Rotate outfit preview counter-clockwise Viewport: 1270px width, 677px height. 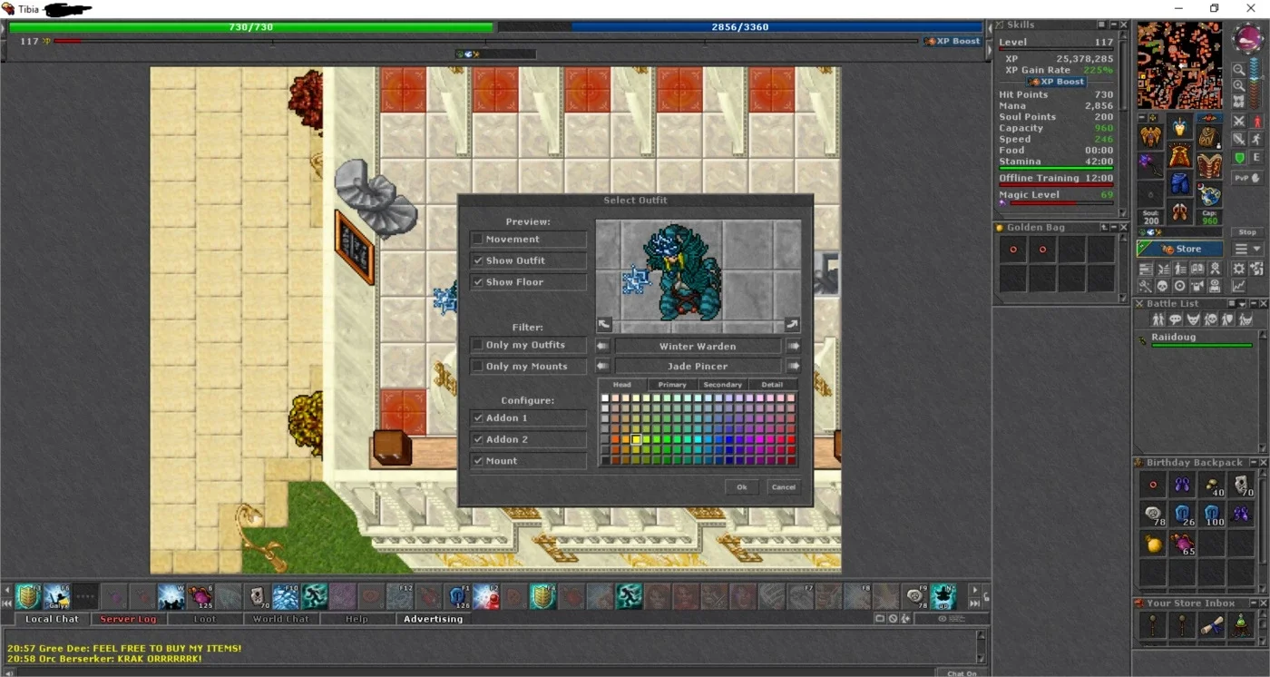604,324
